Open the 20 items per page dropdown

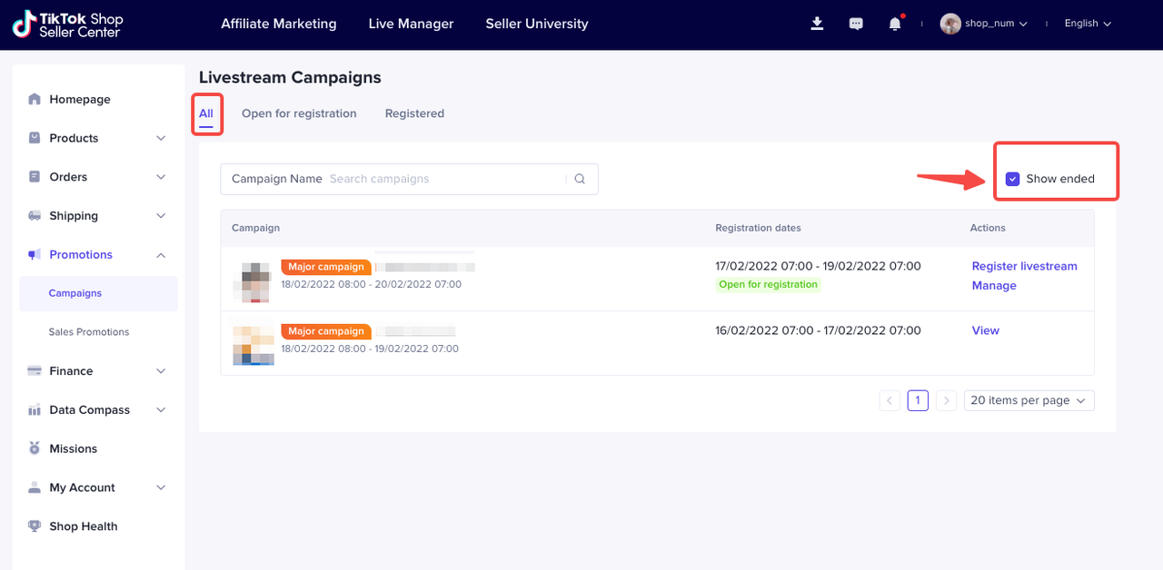[x=1029, y=400]
